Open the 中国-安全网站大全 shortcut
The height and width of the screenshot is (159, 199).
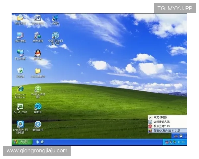tap(55, 38)
